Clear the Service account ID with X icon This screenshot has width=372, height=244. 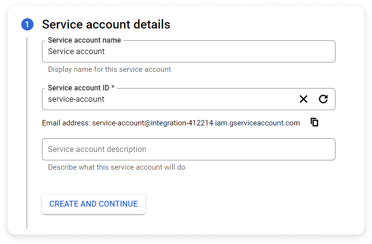click(x=303, y=99)
